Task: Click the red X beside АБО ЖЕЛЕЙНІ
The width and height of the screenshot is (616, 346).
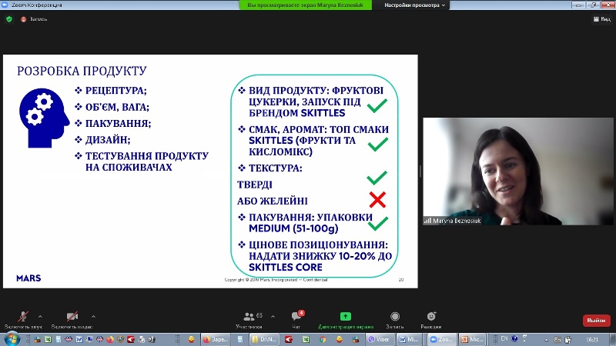Action: point(377,200)
